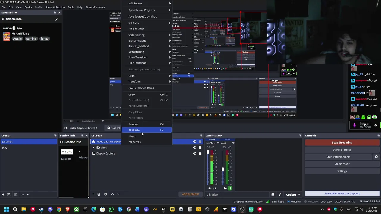Add a source using plus icon
The image size is (381, 214).
coord(93,194)
